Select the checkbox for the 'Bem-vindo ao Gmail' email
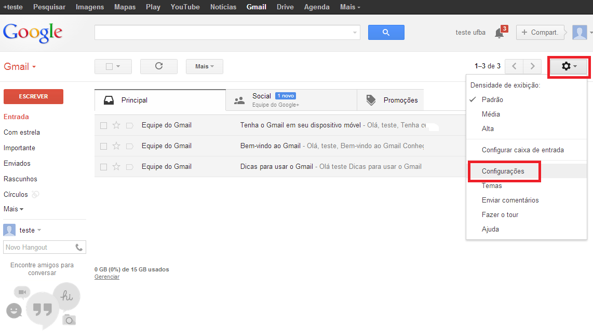The height and width of the screenshot is (331, 593). click(x=104, y=147)
